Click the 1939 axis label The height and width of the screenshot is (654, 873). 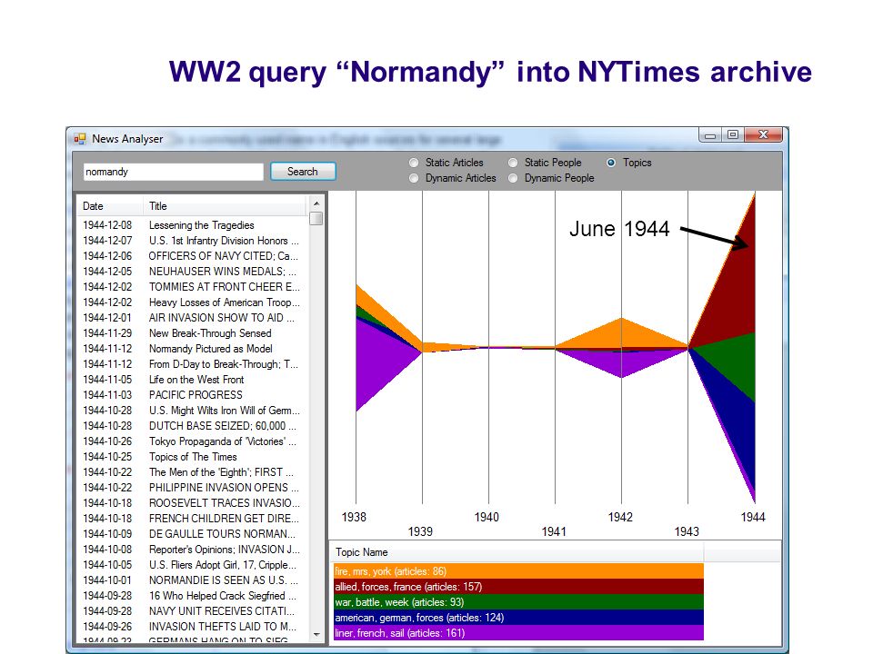420,531
